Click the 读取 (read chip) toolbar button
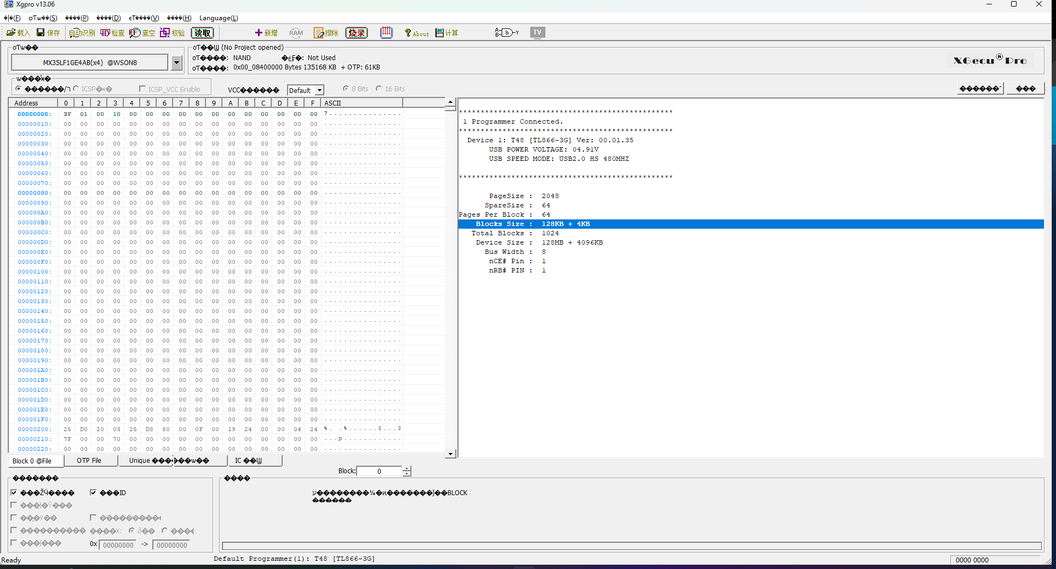This screenshot has height=569, width=1056. pyautogui.click(x=202, y=33)
